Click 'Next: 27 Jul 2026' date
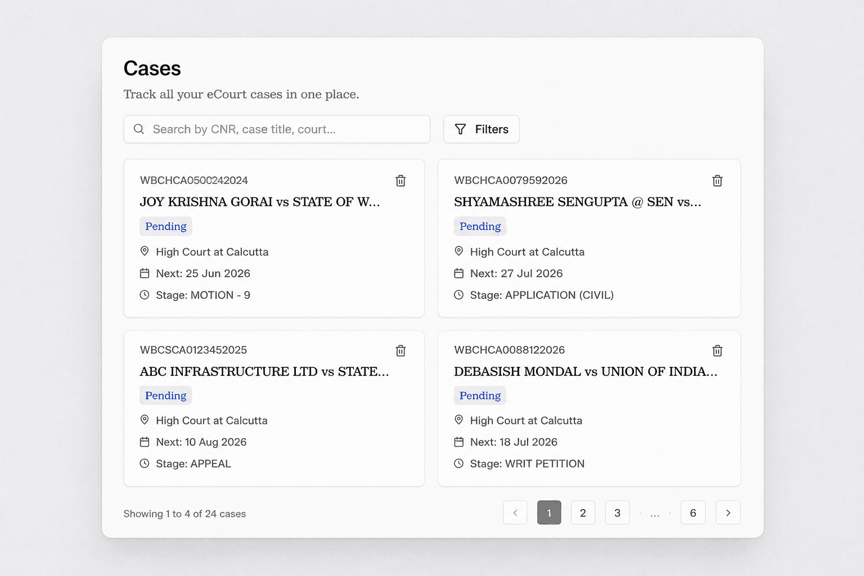The width and height of the screenshot is (864, 576). pos(516,273)
